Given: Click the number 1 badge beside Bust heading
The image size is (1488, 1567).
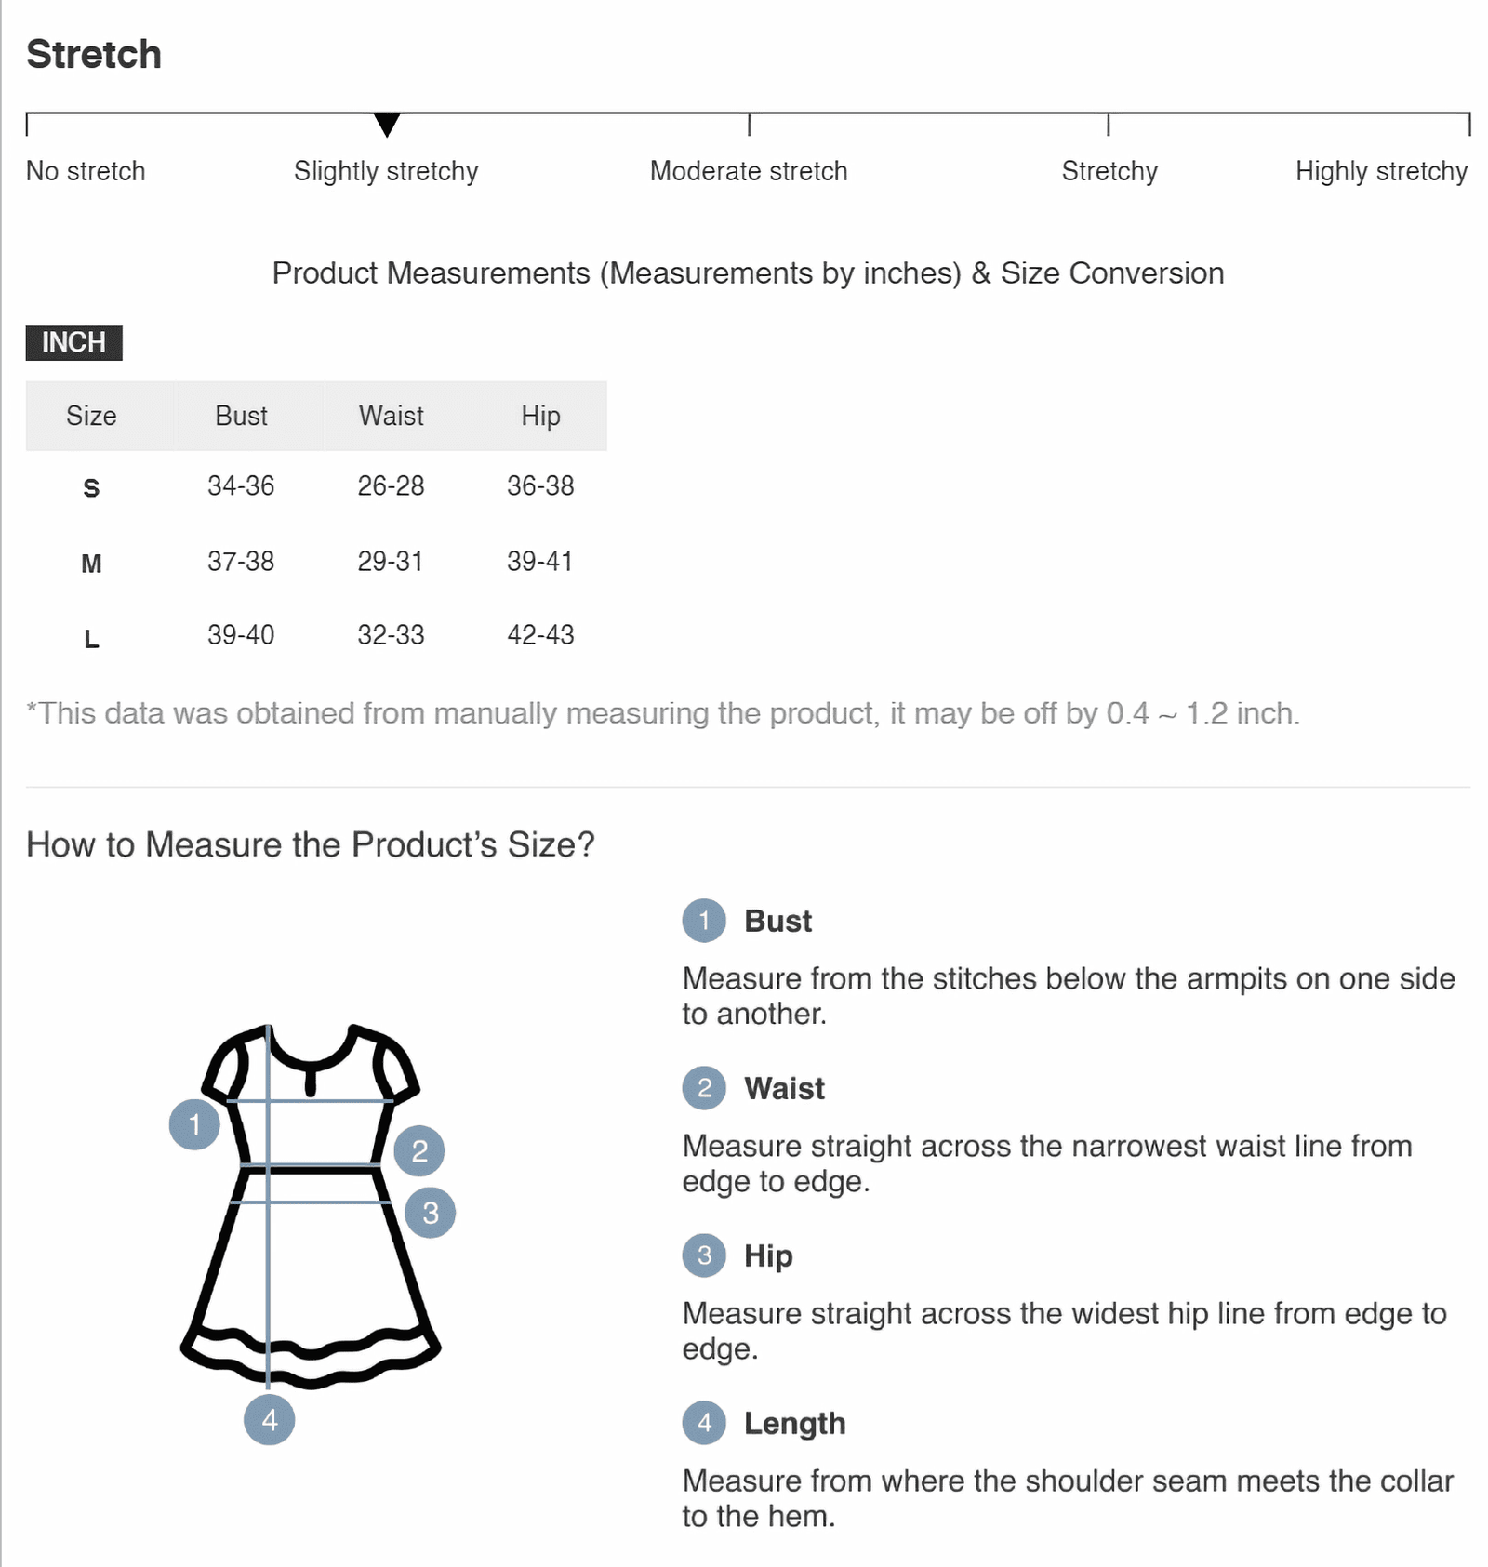Looking at the screenshot, I should point(704,921).
